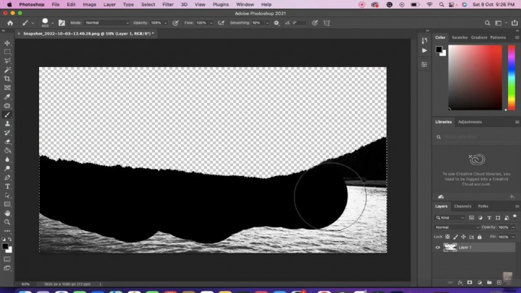Image resolution: width=521 pixels, height=293 pixels.
Task: Open the Filter menu
Action: click(168, 5)
